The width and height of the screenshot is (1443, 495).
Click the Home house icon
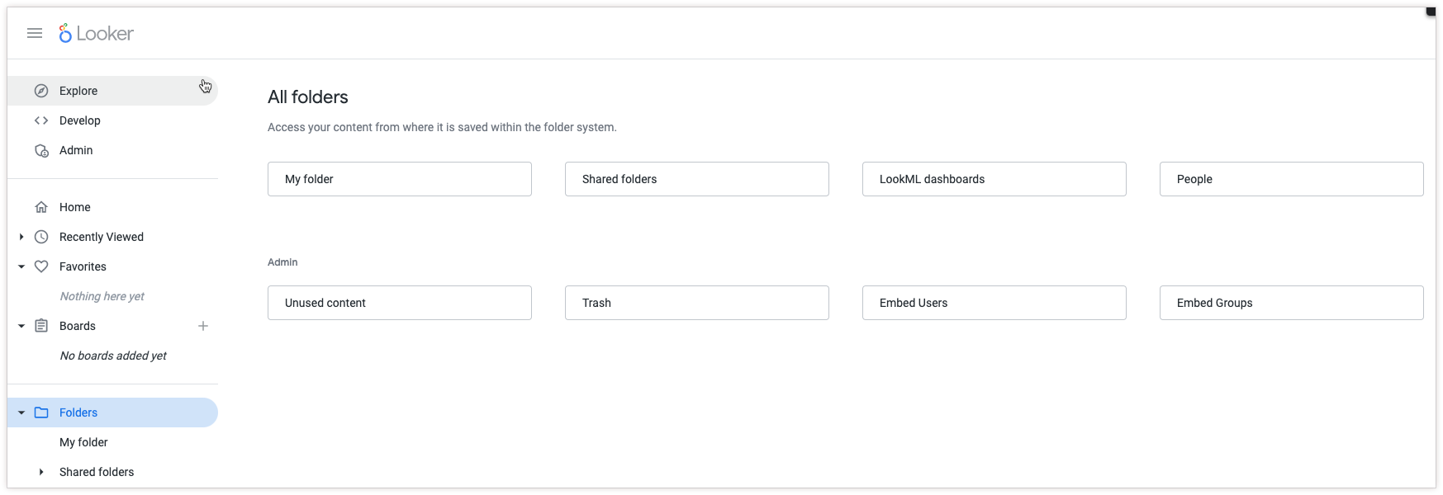41,207
